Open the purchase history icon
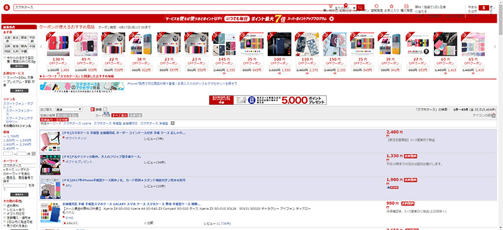 tap(406, 6)
